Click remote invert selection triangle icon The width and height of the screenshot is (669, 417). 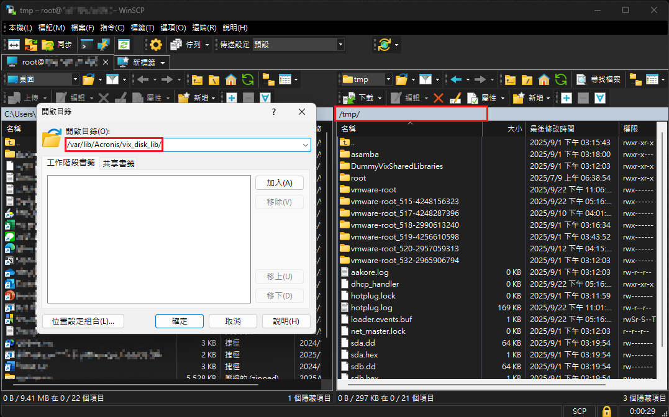point(600,98)
